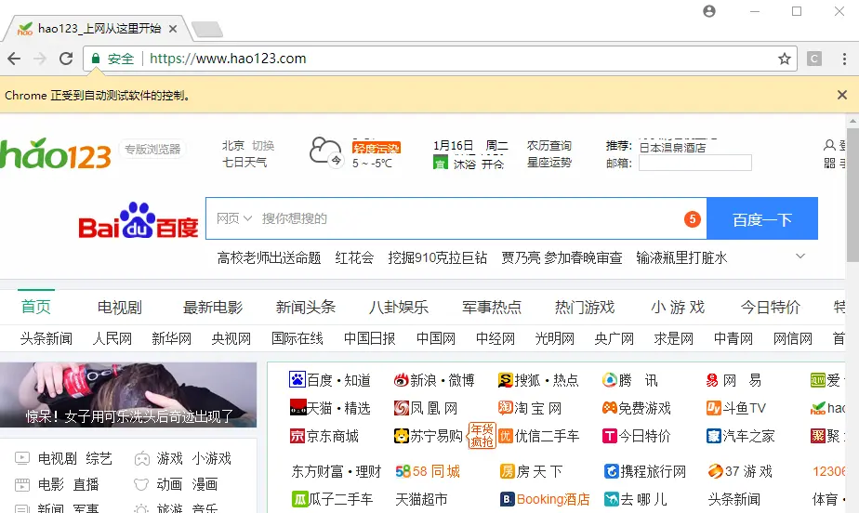Click the gray C extension icon
The width and height of the screenshot is (859, 513).
coord(814,59)
